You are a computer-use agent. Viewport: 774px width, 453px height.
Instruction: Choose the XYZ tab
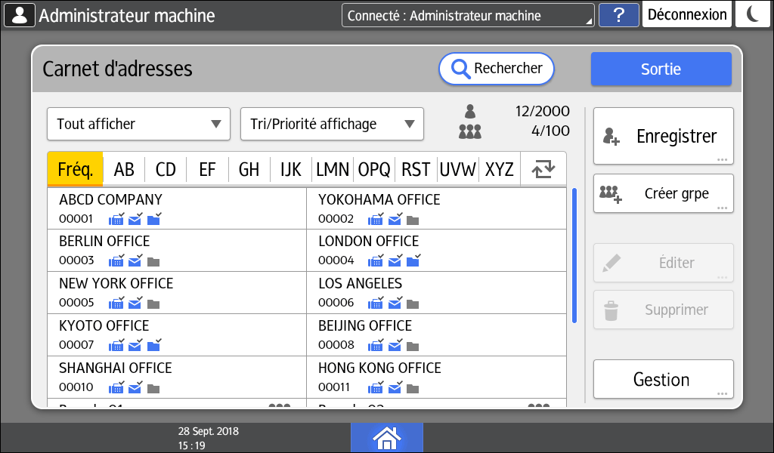[499, 169]
